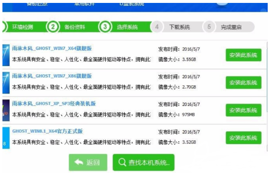
Task: Open the WIN7_X64旗舰版 title link
Action: pyautogui.click(x=52, y=49)
